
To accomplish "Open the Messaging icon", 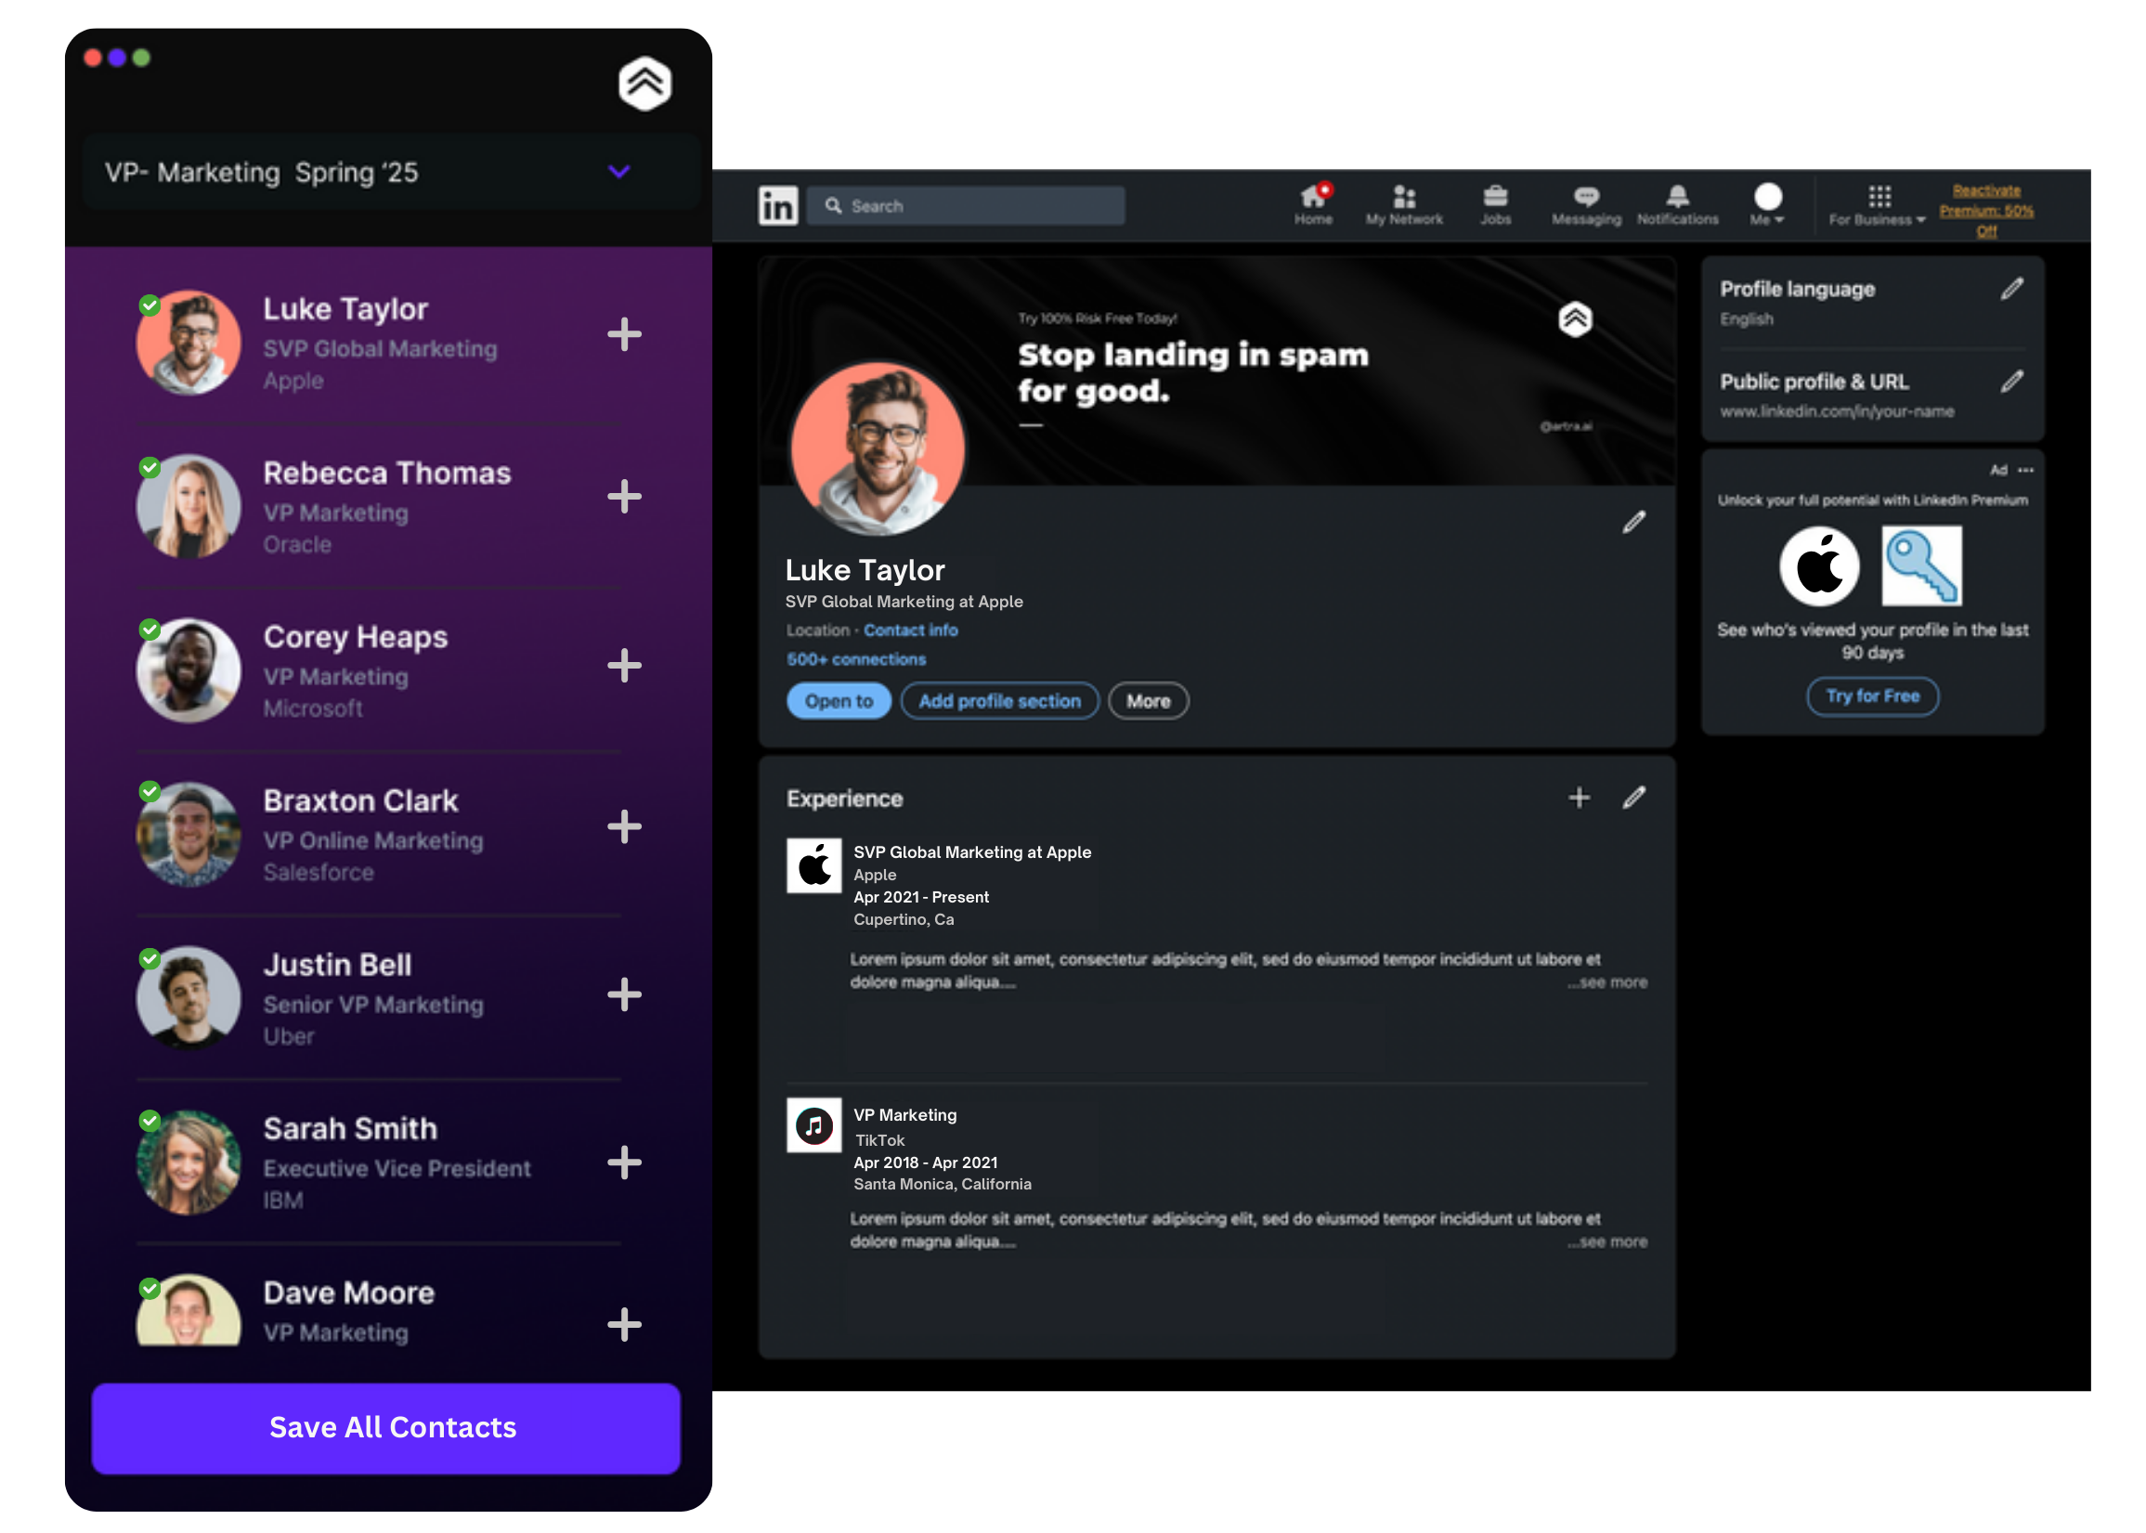I will pyautogui.click(x=1586, y=205).
